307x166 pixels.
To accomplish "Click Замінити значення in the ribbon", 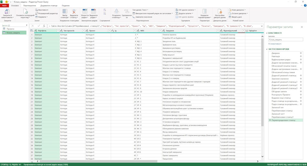I will point(142,17).
